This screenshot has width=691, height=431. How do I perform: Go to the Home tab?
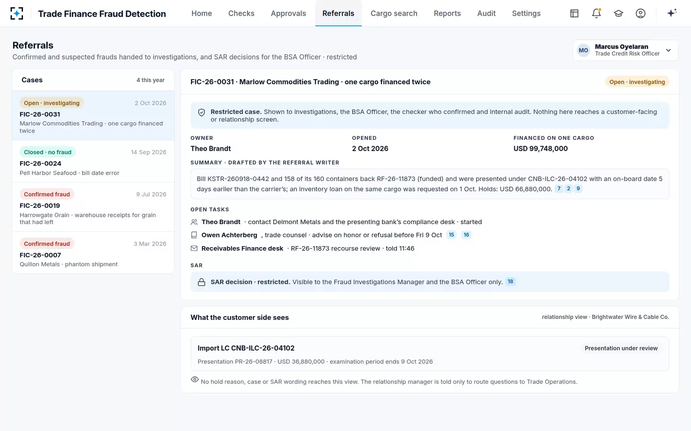pyautogui.click(x=202, y=13)
